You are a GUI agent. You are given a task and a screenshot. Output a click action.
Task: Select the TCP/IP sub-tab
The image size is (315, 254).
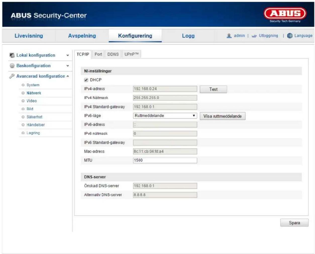(83, 54)
